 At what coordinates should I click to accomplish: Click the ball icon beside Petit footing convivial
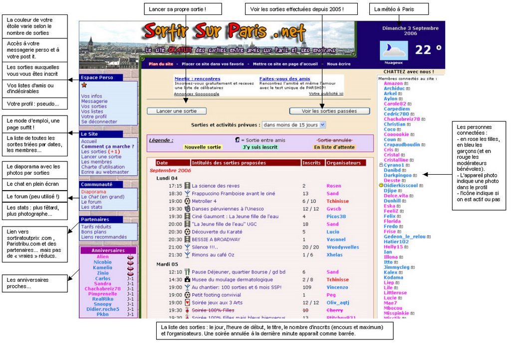tap(187, 295)
